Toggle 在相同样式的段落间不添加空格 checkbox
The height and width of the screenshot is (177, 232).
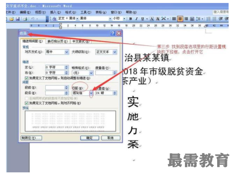tap(27, 98)
